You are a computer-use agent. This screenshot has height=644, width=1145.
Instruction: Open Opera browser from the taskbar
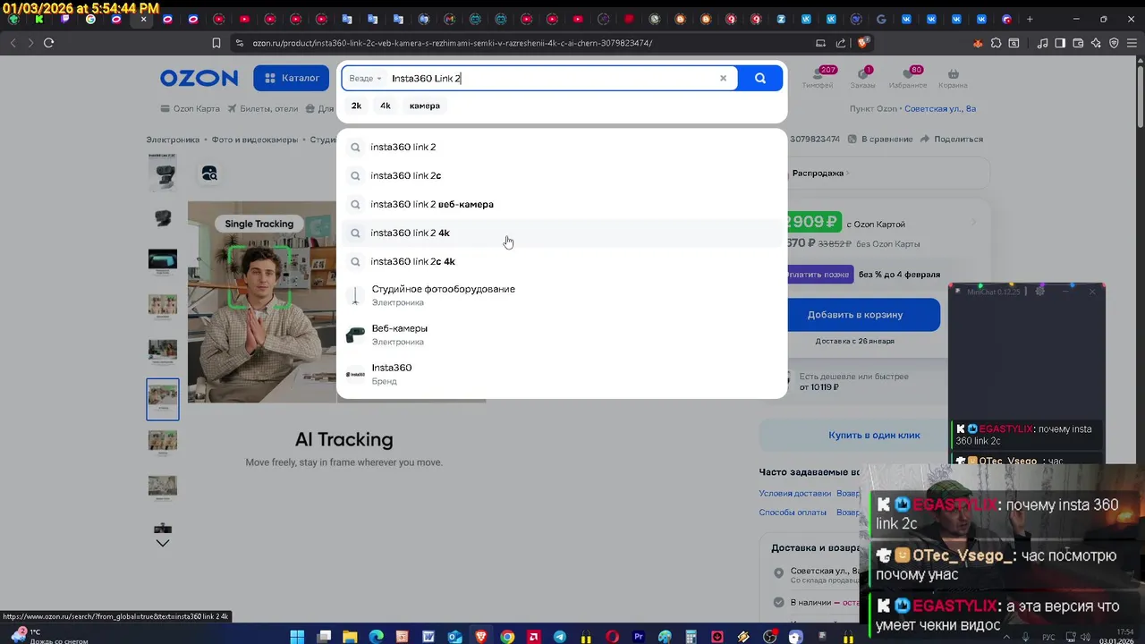tap(613, 637)
